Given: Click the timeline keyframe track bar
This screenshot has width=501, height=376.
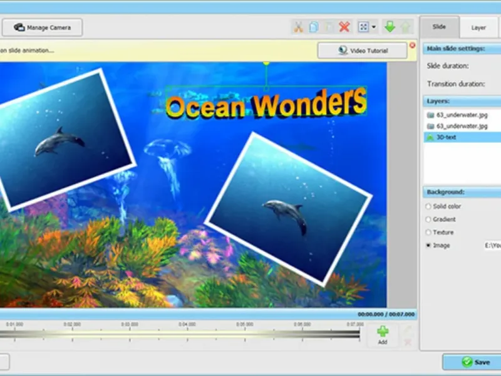Looking at the screenshot, I should (x=180, y=334).
